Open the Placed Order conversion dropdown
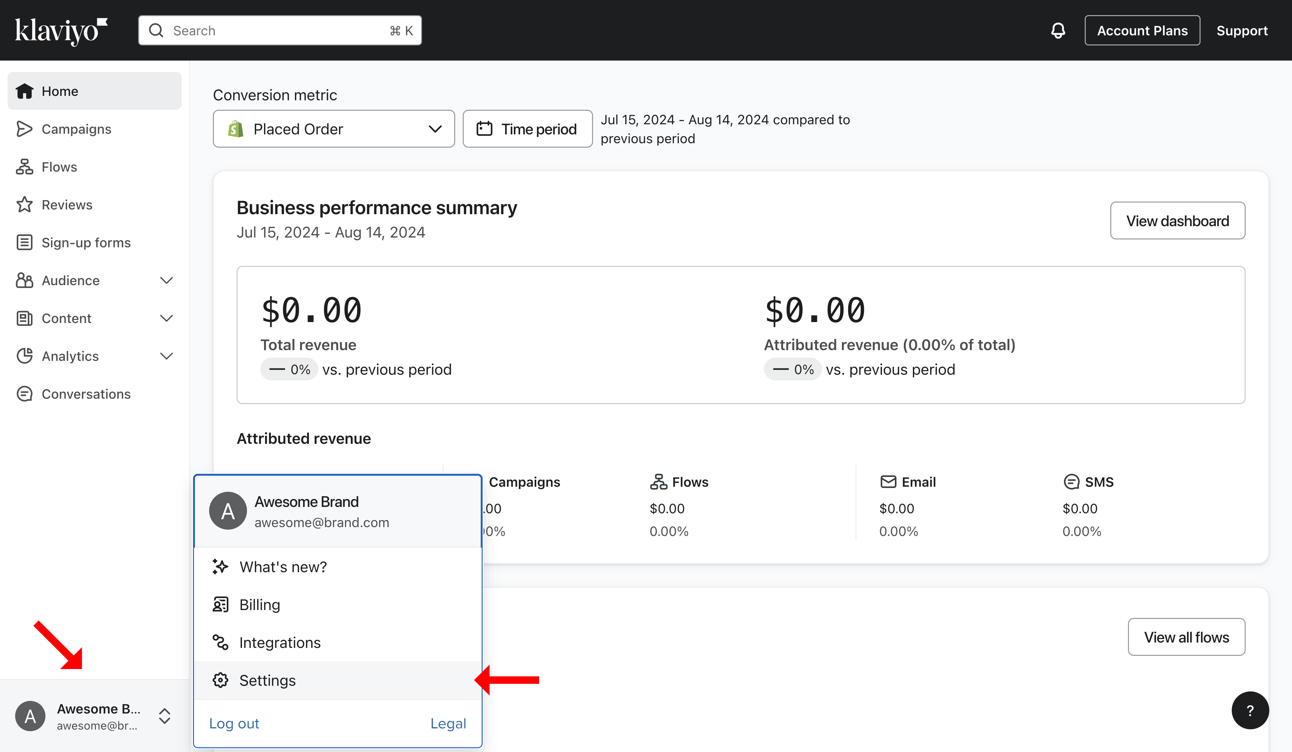Image resolution: width=1292 pixels, height=752 pixels. 334,129
